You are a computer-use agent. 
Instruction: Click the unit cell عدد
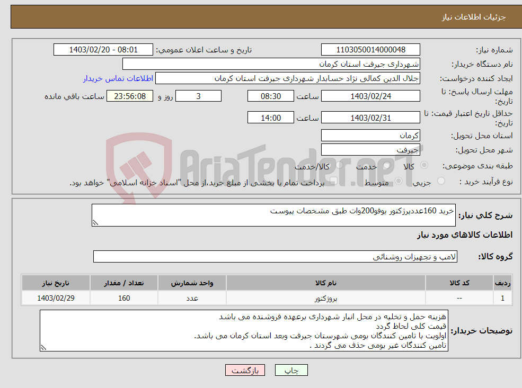tap(192, 298)
